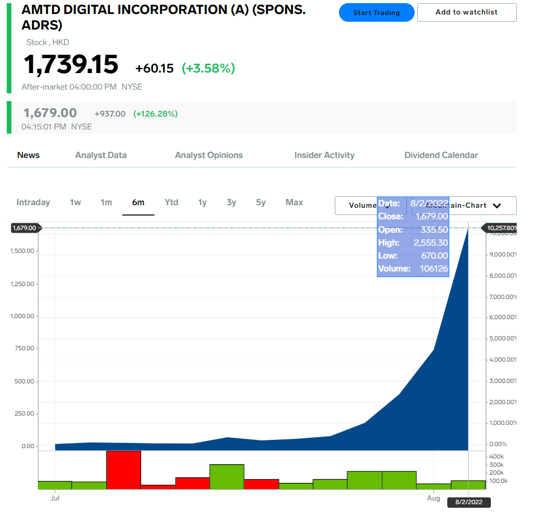Click the 10,257.80% percentage marker
This screenshot has width=538, height=515.
coord(502,227)
